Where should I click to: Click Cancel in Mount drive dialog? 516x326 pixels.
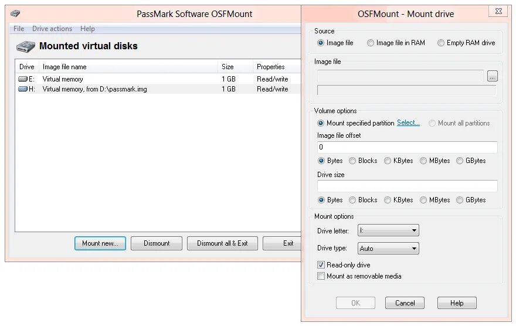[x=405, y=303]
